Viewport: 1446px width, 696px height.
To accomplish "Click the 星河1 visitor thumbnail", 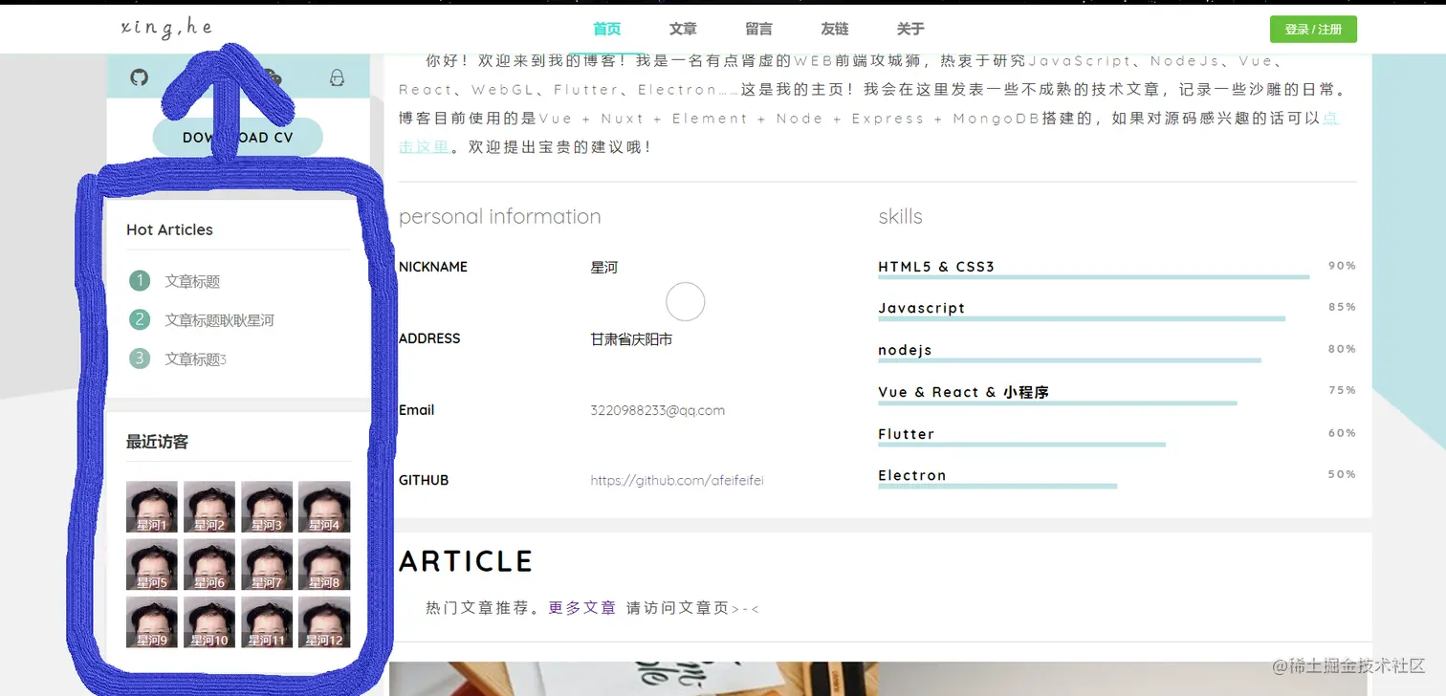I will pos(151,507).
